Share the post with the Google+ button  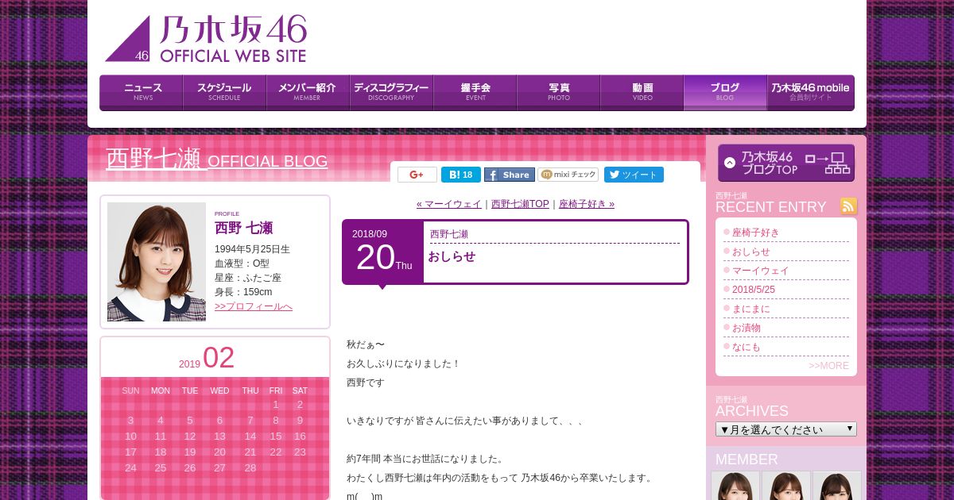pos(417,175)
